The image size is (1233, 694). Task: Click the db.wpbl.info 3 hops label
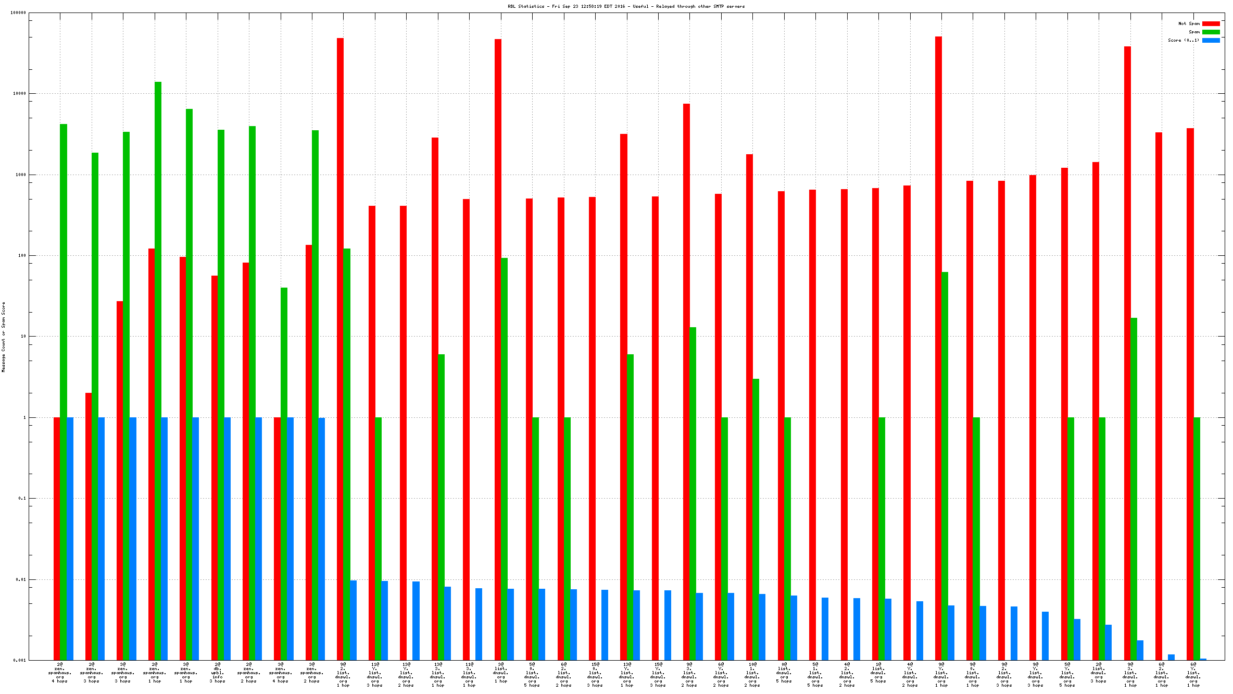click(217, 673)
